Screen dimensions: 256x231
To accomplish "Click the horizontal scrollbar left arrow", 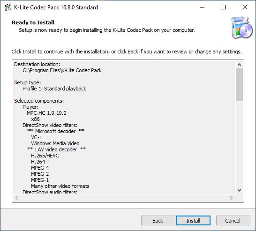I will pyautogui.click(x=16, y=198).
